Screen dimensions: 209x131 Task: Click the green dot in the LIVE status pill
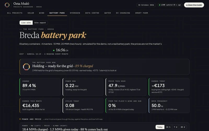pos(160,5)
